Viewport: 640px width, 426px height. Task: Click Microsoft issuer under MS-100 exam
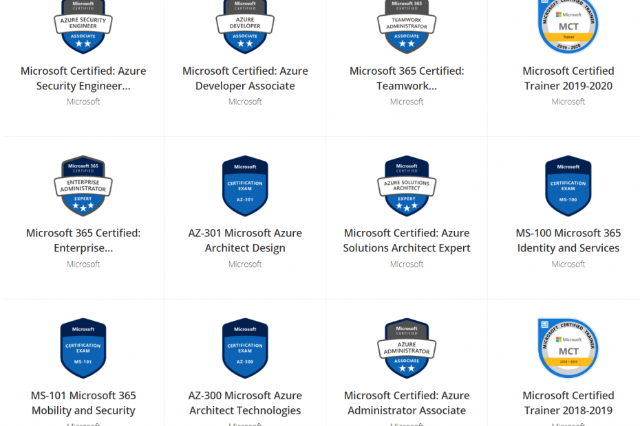click(568, 264)
